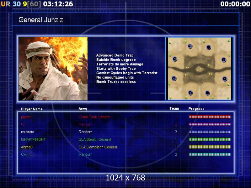Click the 03:12:26 clock overlay
Image resolution: width=251 pixels, height=188 pixels.
[x=58, y=4]
